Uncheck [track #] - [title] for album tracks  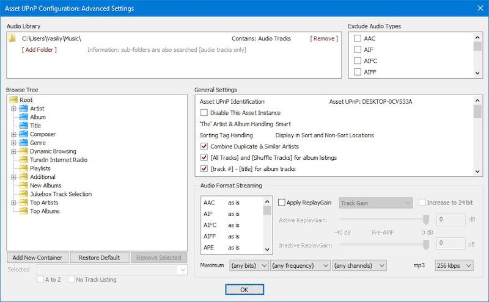(204, 169)
